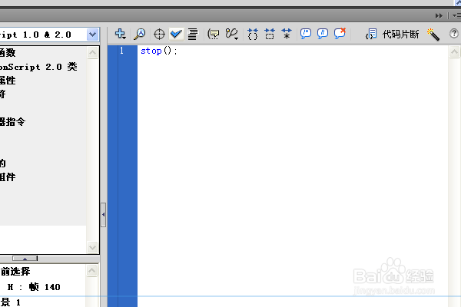Screen dimensions: 461x307
Task: Open ActionScript version dropdown
Action: tap(93, 35)
